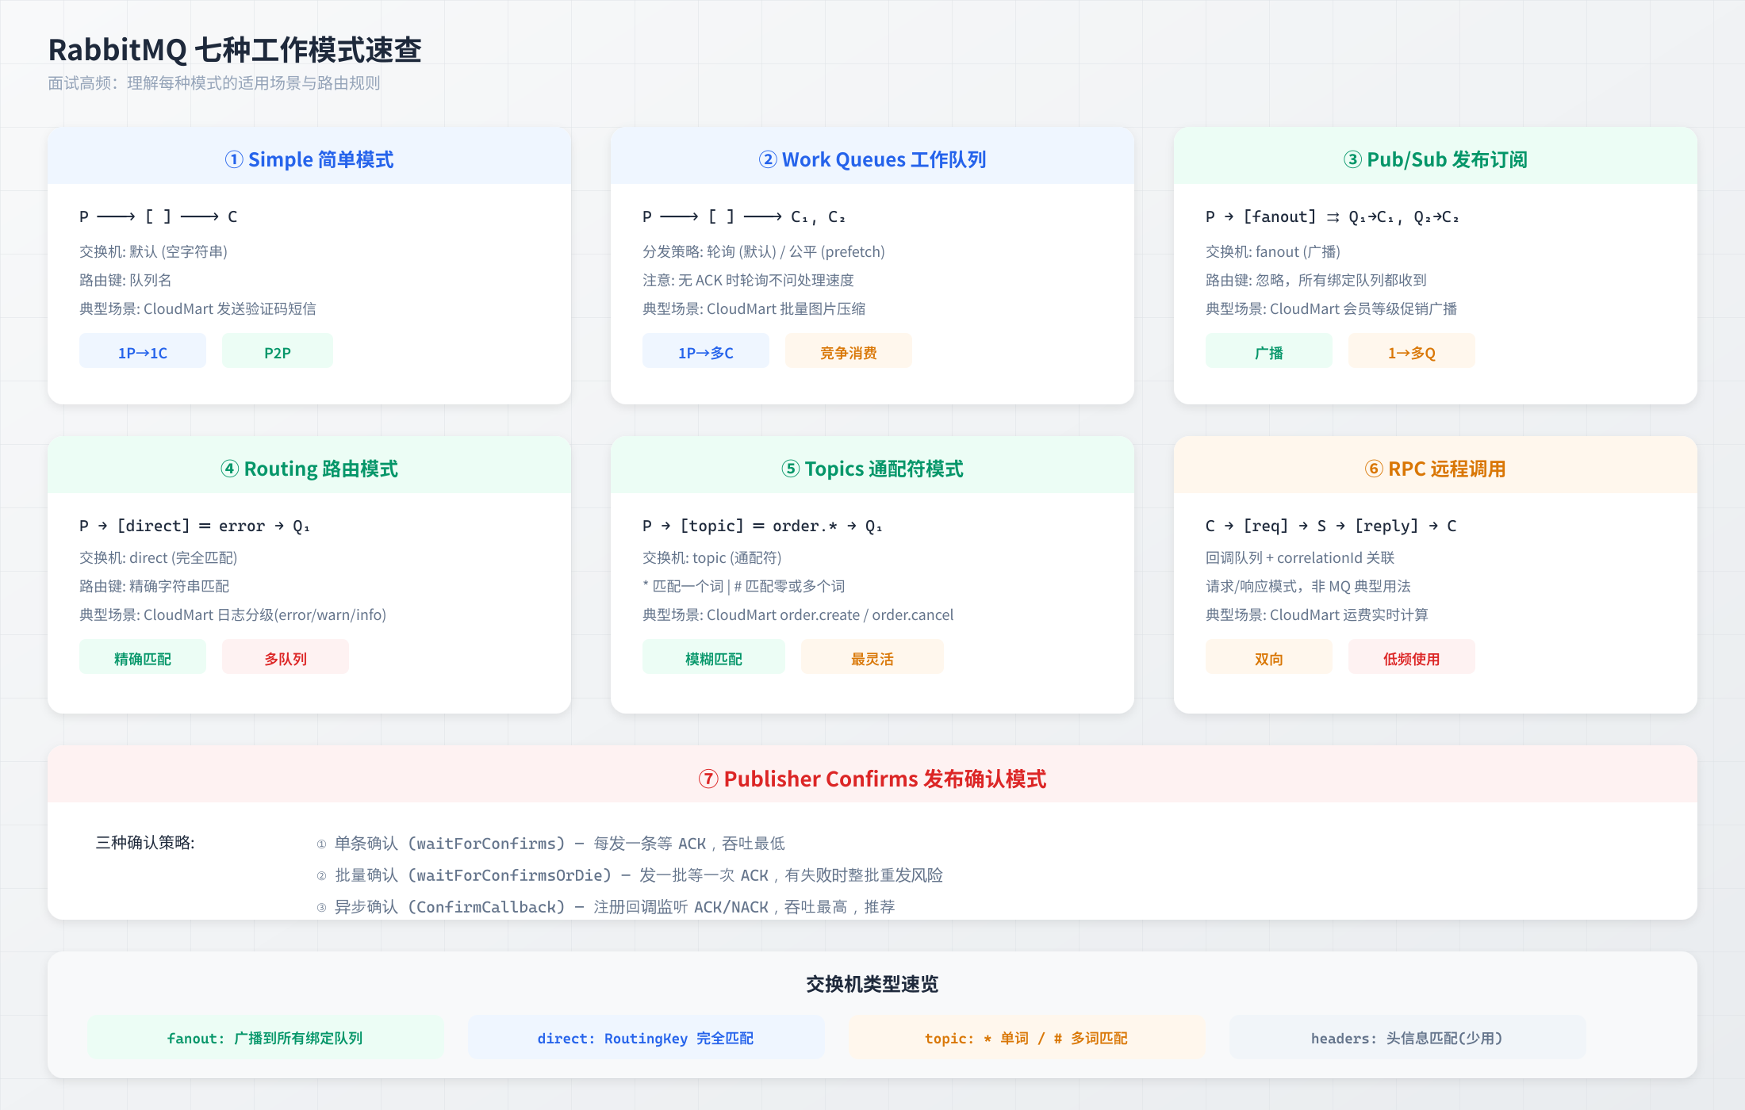This screenshot has width=1745, height=1110.
Task: Click 典型场景: CloudMart 发送验证码短信
Action: (198, 308)
